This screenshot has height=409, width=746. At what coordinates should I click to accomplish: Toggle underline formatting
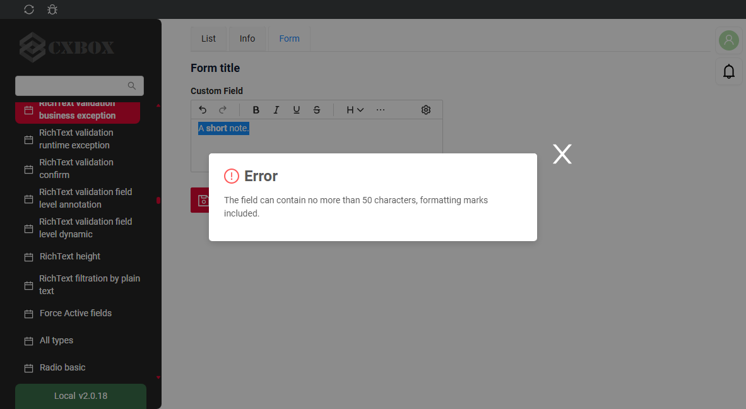tap(297, 110)
